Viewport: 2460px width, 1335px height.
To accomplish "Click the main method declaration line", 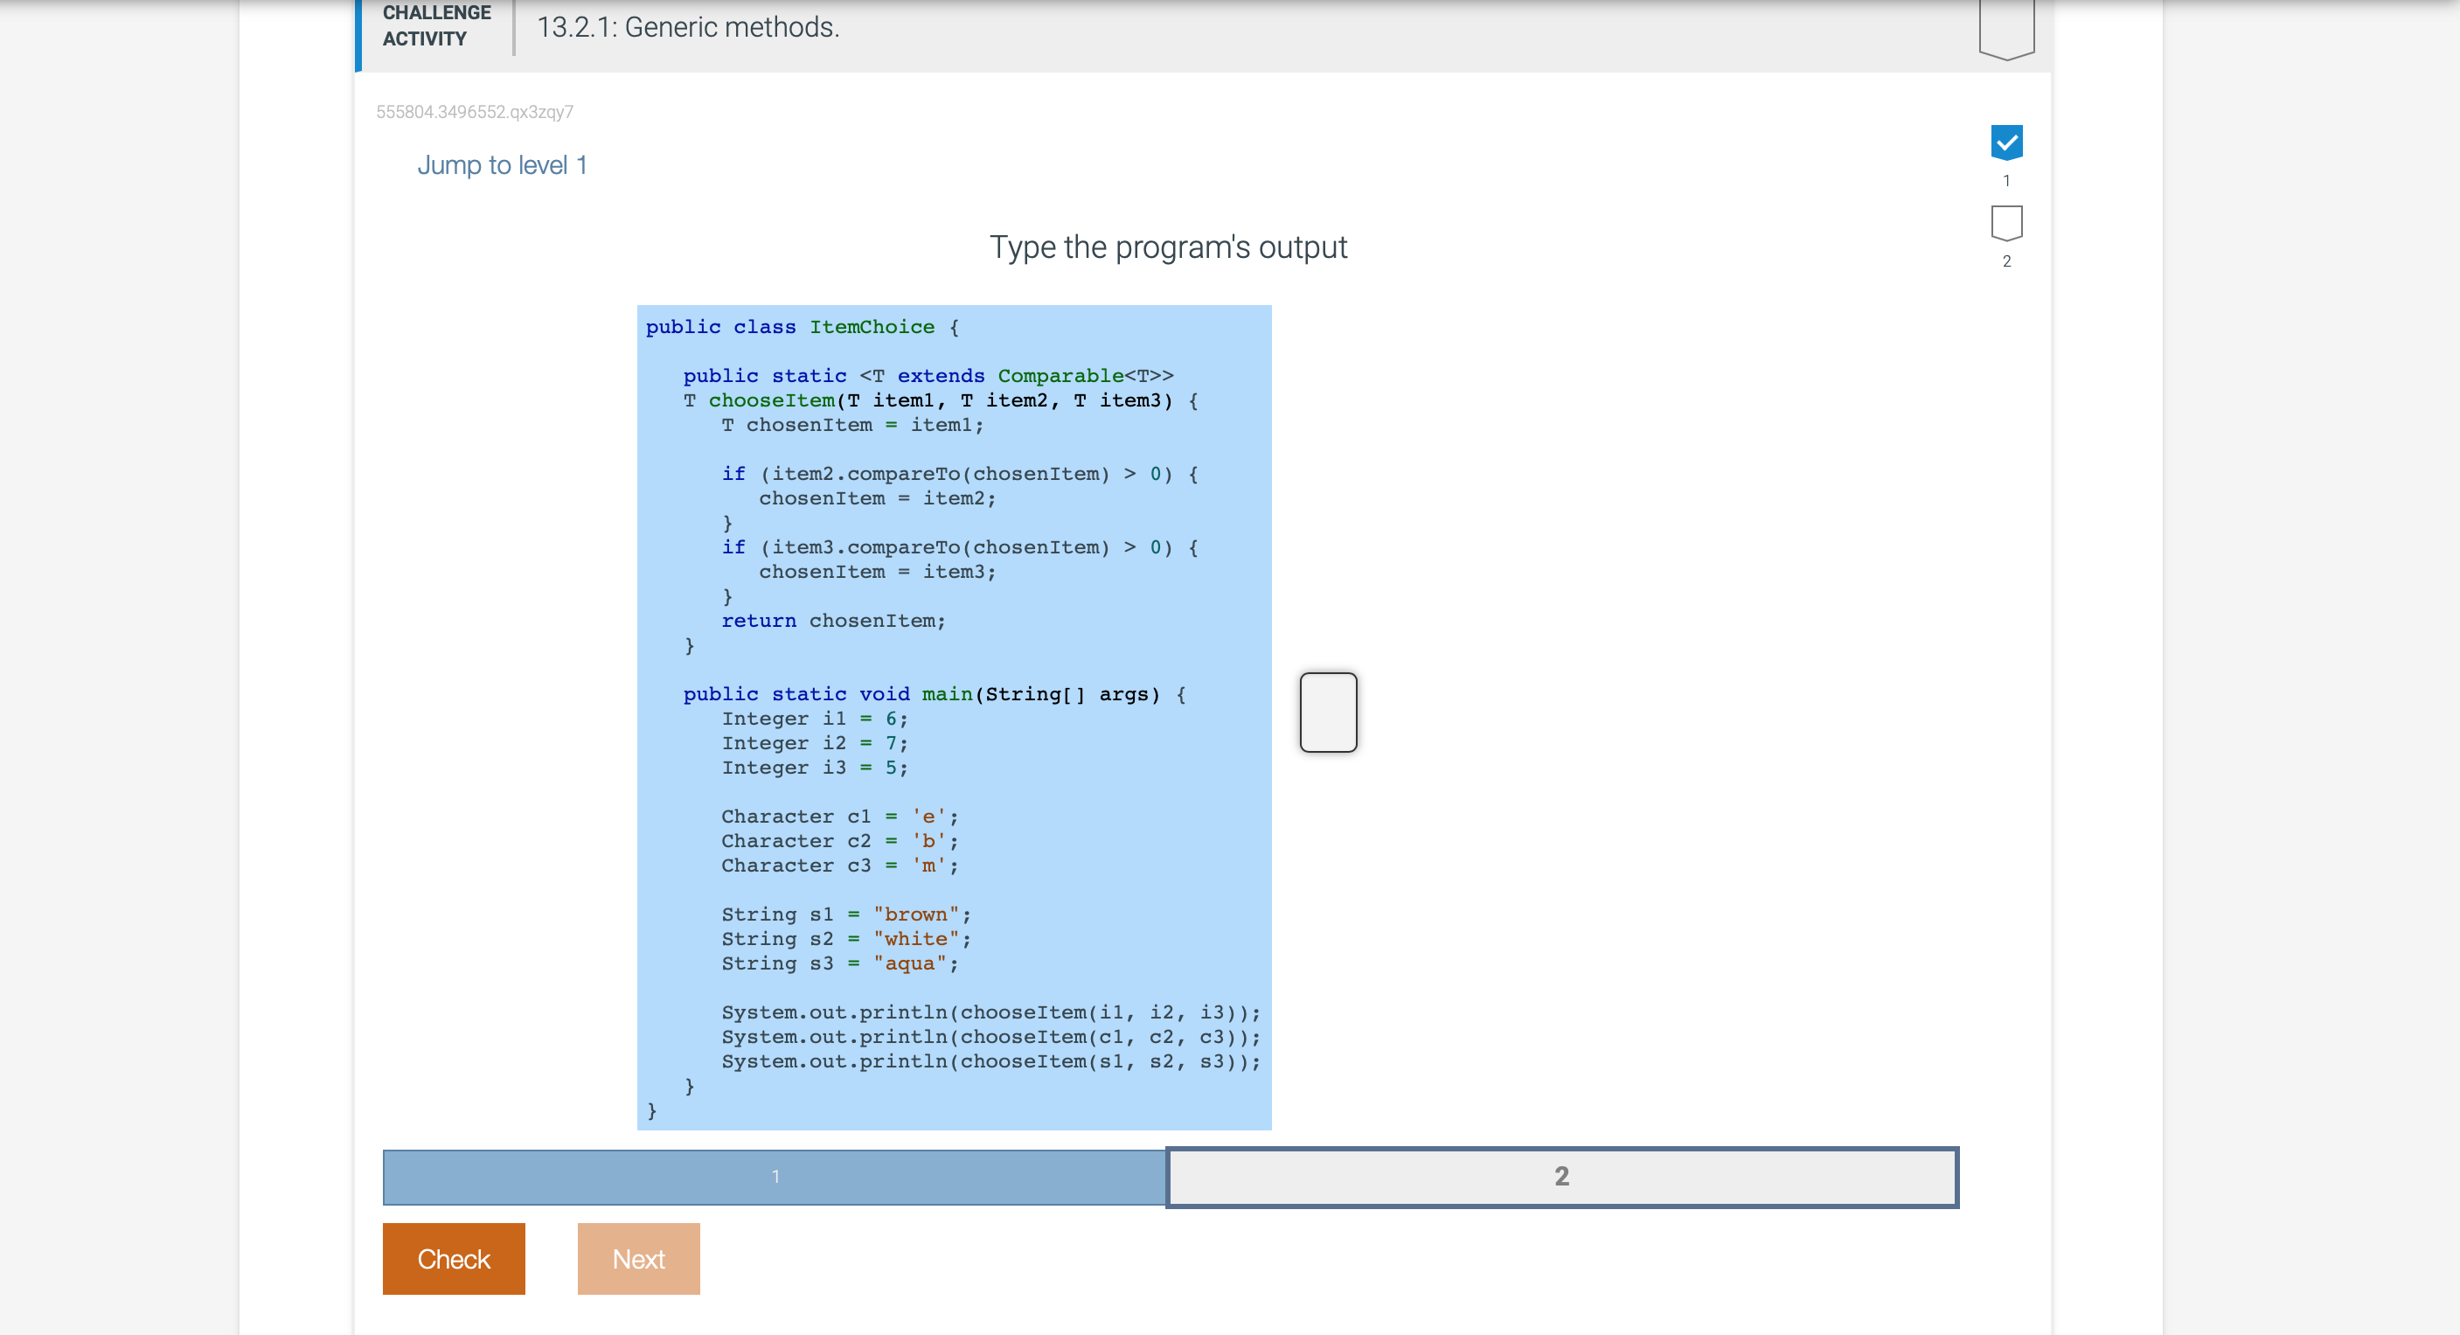I will tap(934, 694).
